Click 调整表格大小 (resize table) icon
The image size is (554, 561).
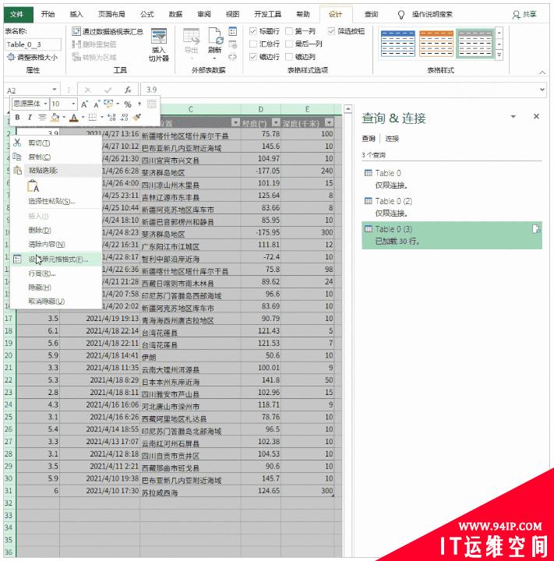(11, 57)
